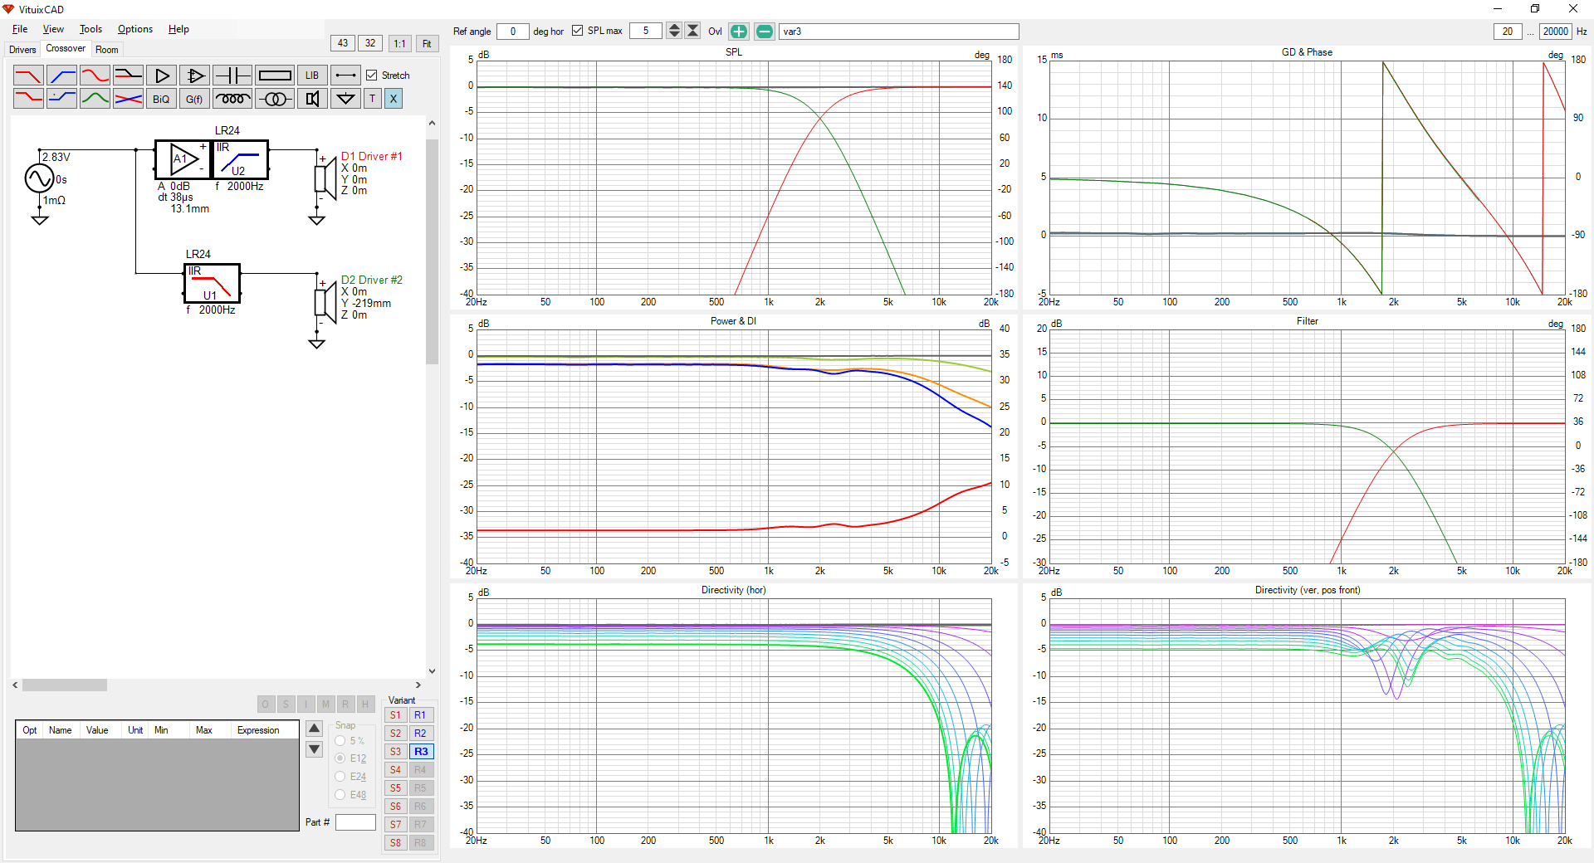
Task: Move part down with the down arrow
Action: pyautogui.click(x=314, y=749)
